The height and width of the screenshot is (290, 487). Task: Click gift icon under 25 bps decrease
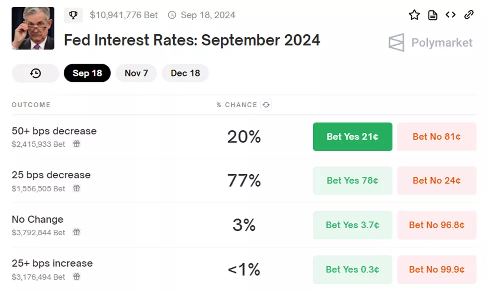(76, 188)
